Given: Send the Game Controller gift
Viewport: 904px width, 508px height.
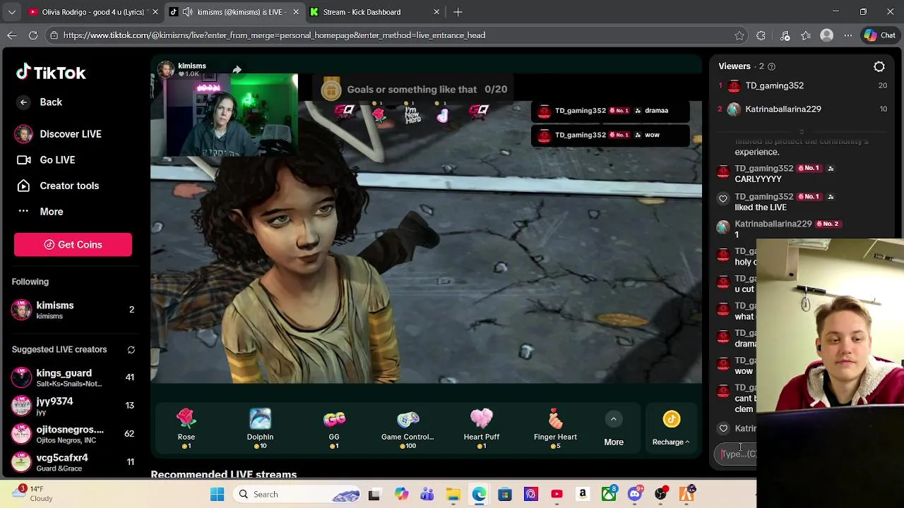Looking at the screenshot, I should point(408,428).
